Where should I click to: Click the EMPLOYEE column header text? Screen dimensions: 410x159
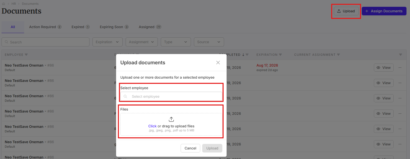point(14,55)
